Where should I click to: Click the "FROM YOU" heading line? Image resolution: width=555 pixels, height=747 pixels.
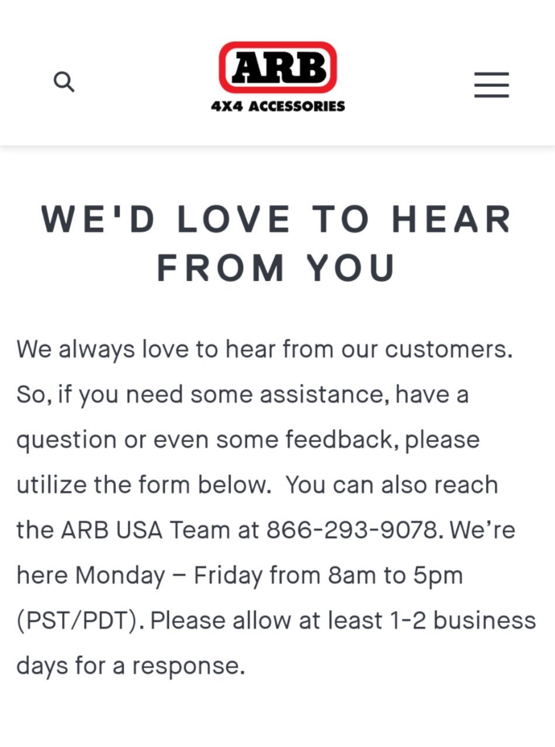tap(277, 268)
